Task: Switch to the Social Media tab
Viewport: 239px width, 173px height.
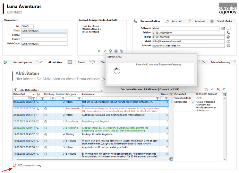Action: point(222,21)
